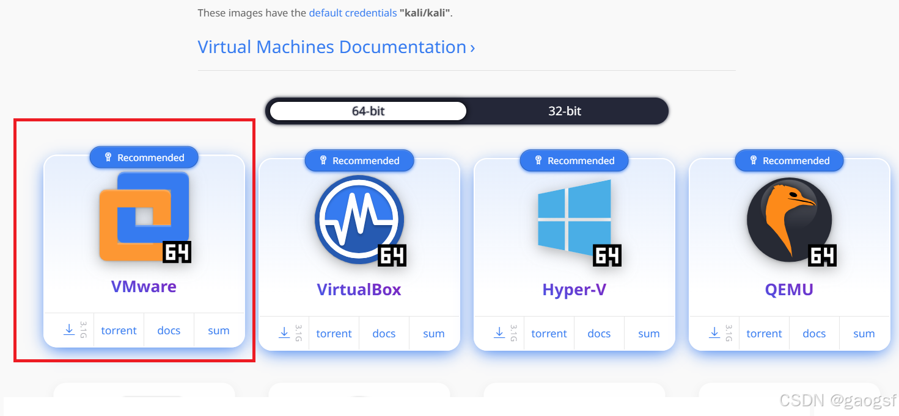Open the QEMU torrent link

click(x=764, y=334)
